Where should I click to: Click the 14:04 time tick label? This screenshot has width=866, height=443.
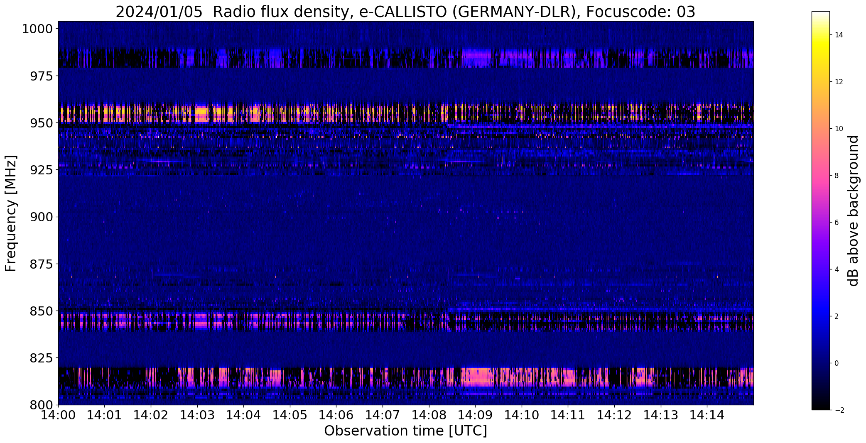244,415
